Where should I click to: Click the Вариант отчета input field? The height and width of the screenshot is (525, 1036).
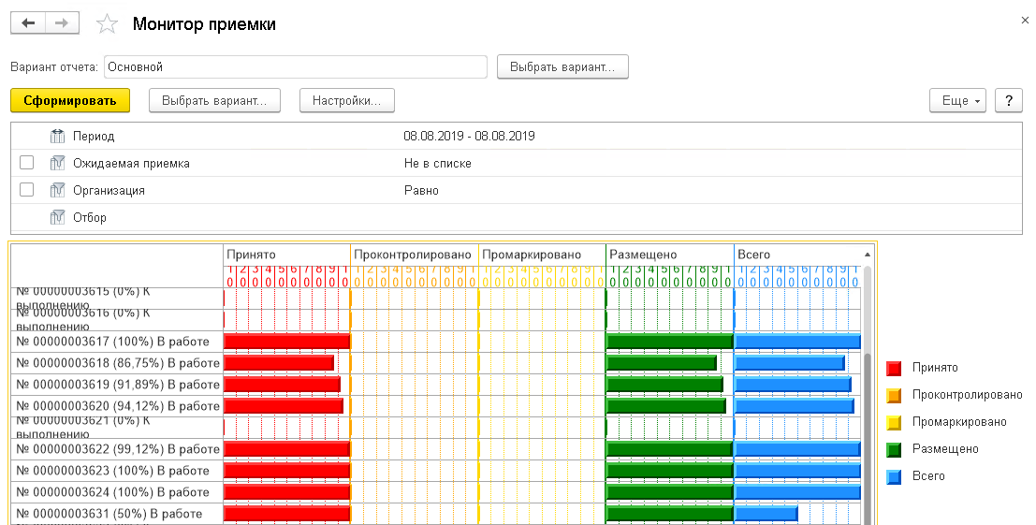click(x=295, y=67)
